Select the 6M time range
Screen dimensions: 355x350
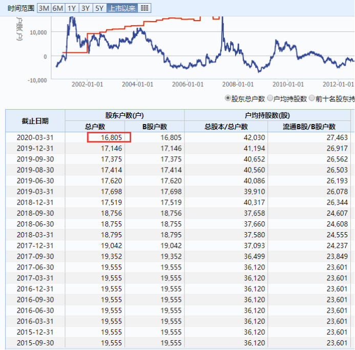(58, 8)
